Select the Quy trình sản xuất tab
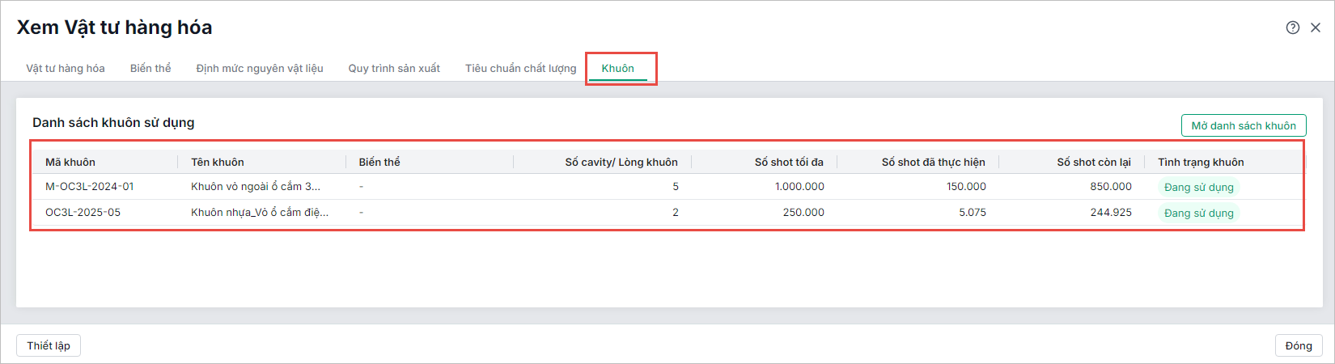 coord(394,69)
